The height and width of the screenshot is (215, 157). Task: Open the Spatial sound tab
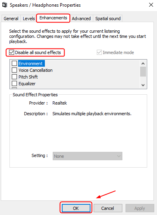pos(108,19)
